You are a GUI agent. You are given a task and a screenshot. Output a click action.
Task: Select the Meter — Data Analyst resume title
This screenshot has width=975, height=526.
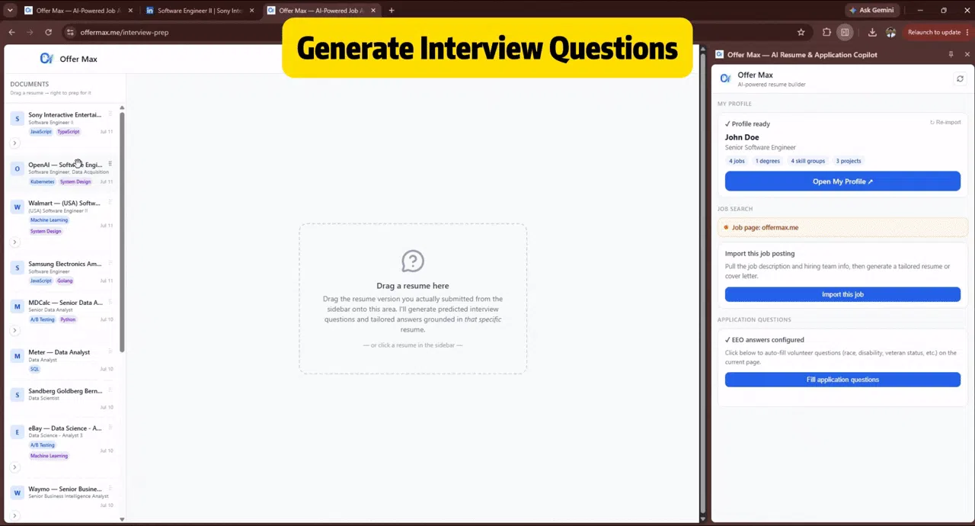pyautogui.click(x=59, y=352)
